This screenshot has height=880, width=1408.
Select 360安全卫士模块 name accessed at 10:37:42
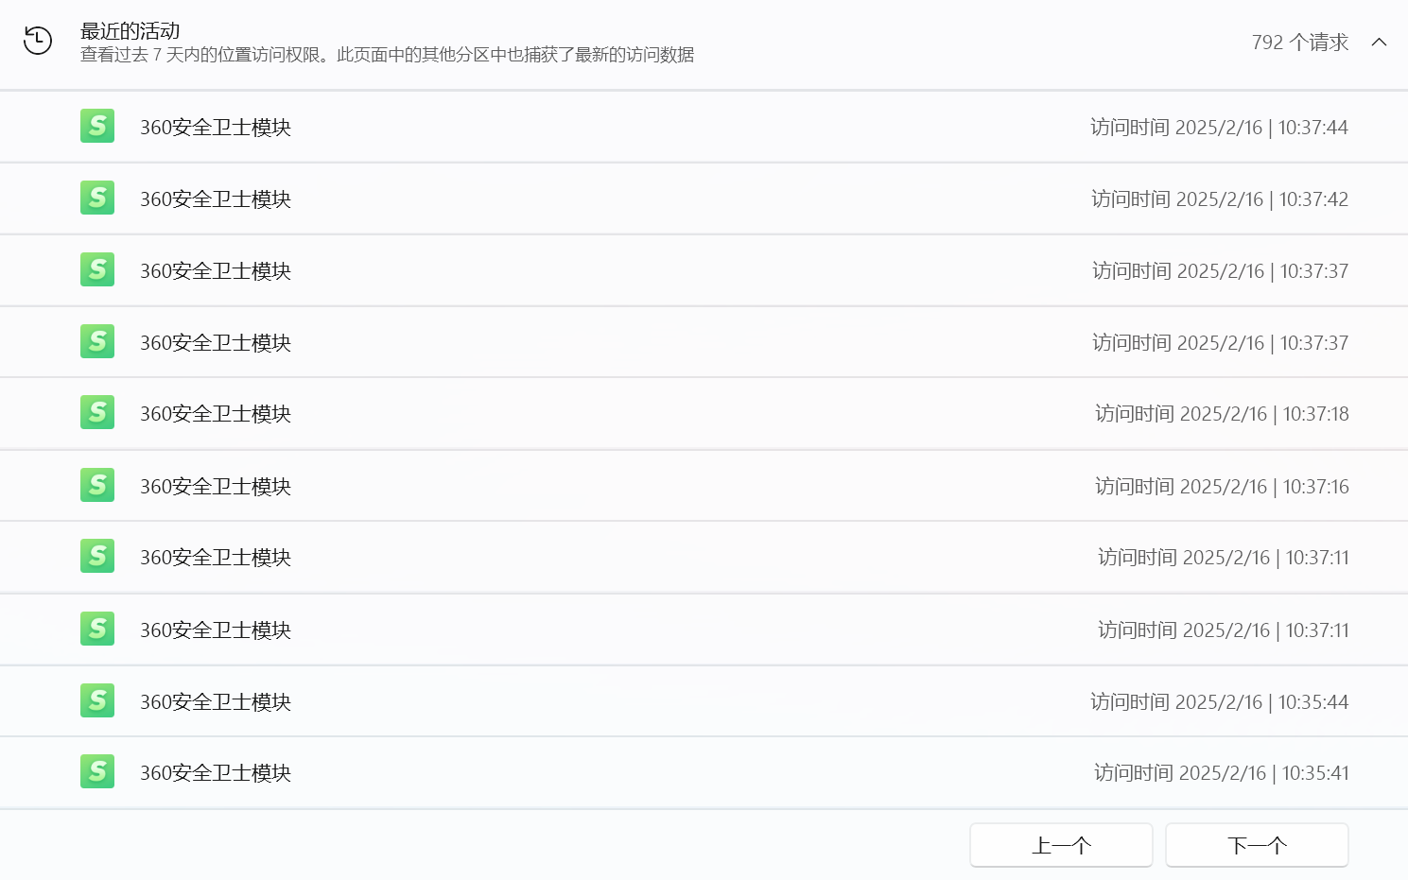click(216, 199)
